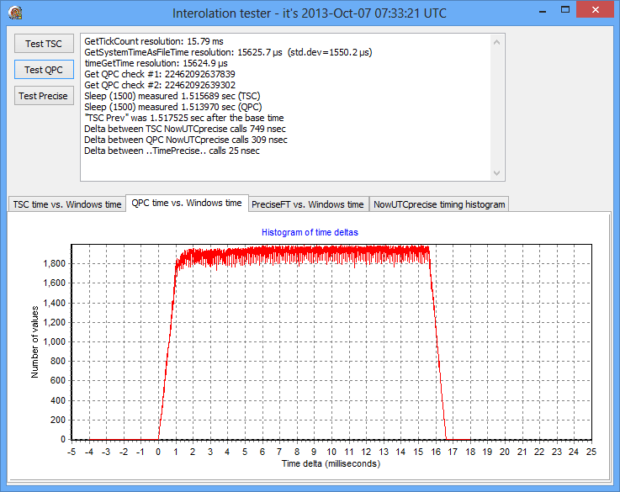Click the Get QPC check #2 line

point(160,85)
